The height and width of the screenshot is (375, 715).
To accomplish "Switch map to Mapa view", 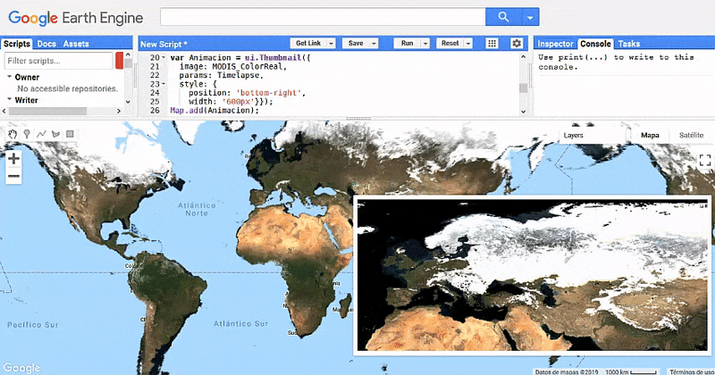I will pos(650,136).
